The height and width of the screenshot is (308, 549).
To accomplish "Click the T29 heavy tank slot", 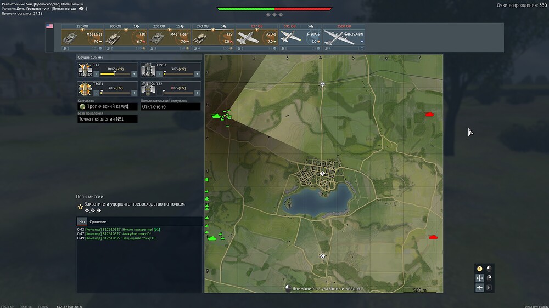I will 213,37.
